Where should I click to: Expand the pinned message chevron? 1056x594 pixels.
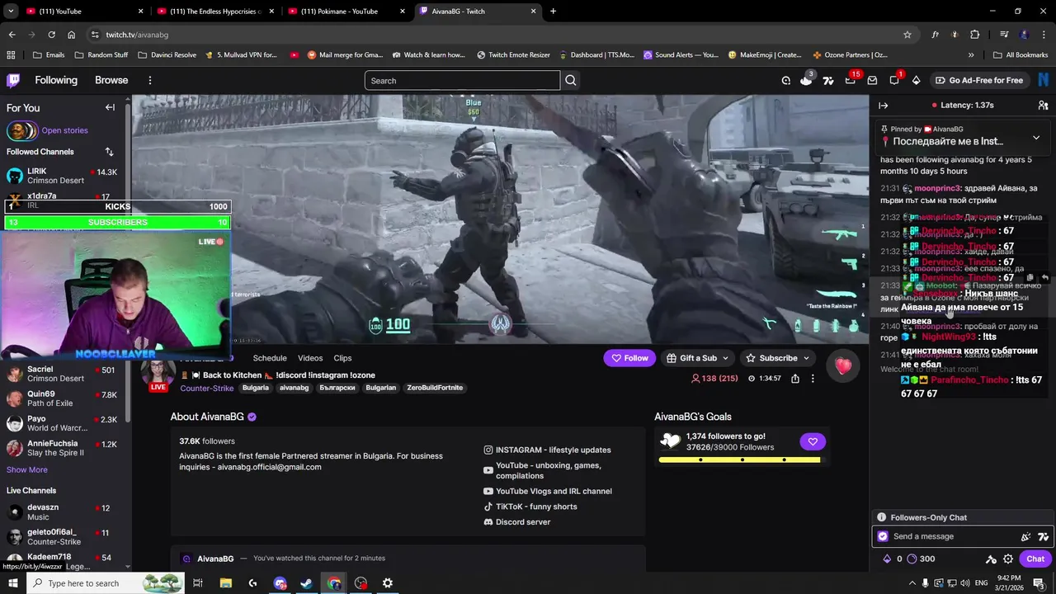tap(1036, 138)
